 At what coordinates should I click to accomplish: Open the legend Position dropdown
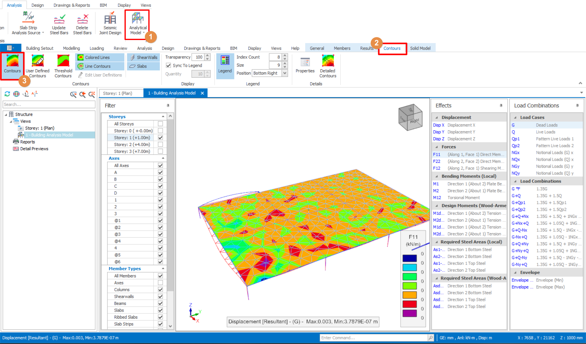pyautogui.click(x=285, y=73)
